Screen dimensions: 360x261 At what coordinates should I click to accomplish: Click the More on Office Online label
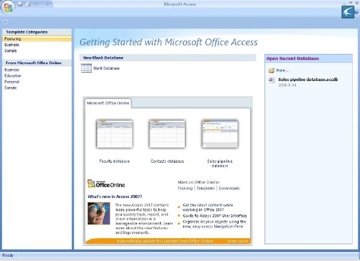(199, 182)
